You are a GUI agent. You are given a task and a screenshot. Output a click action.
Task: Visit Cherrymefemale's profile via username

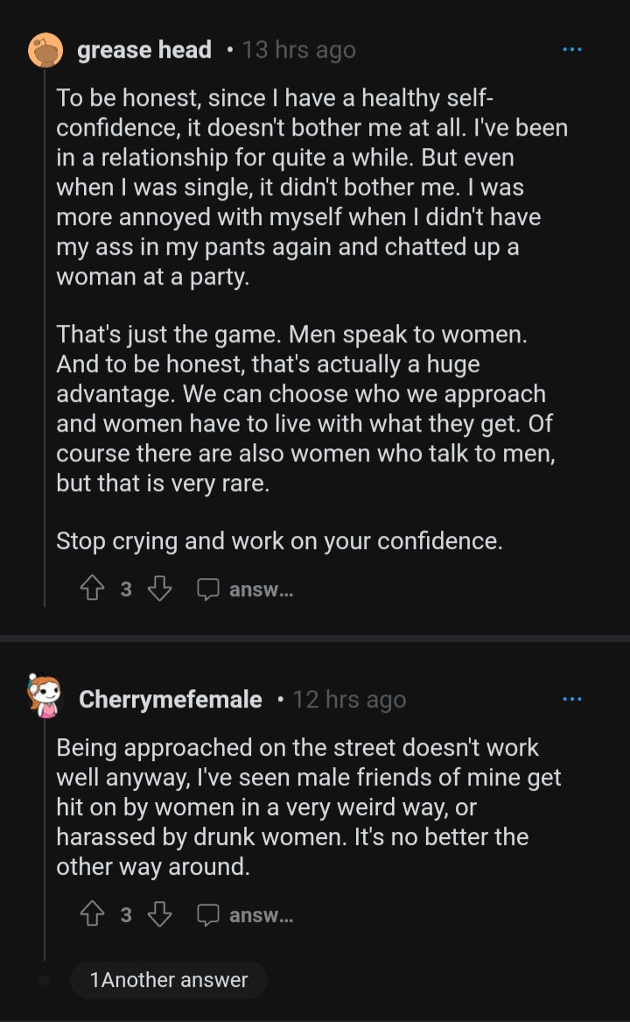[x=170, y=700]
